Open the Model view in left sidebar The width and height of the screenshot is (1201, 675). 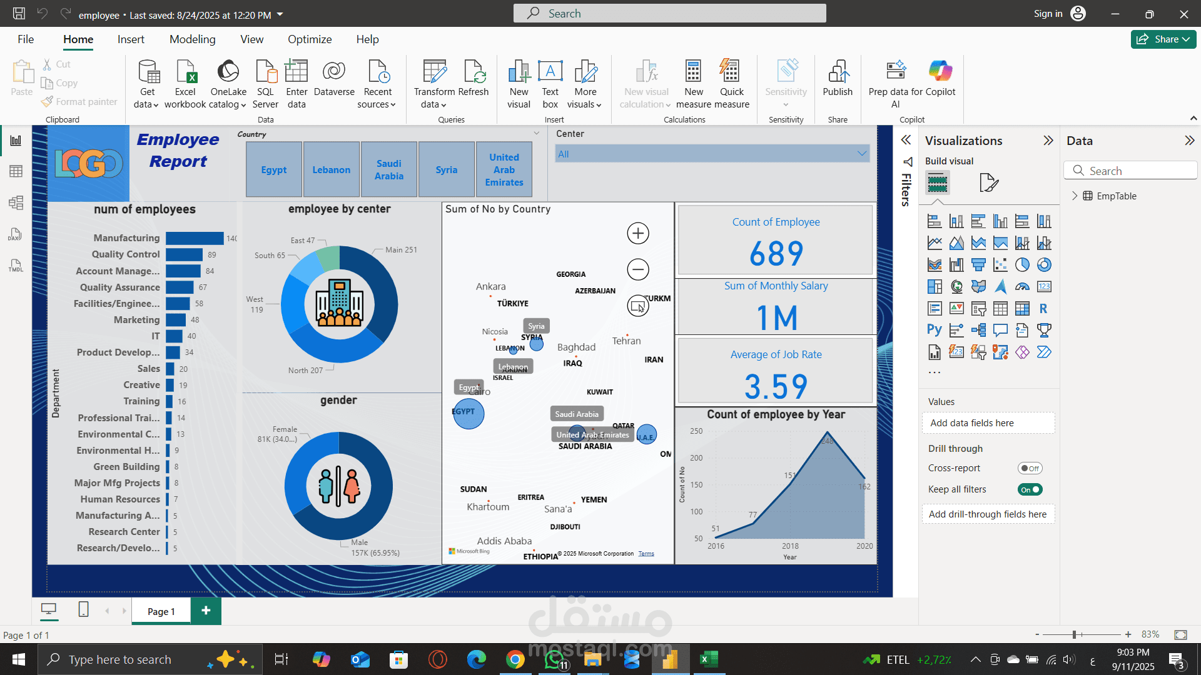pyautogui.click(x=16, y=202)
